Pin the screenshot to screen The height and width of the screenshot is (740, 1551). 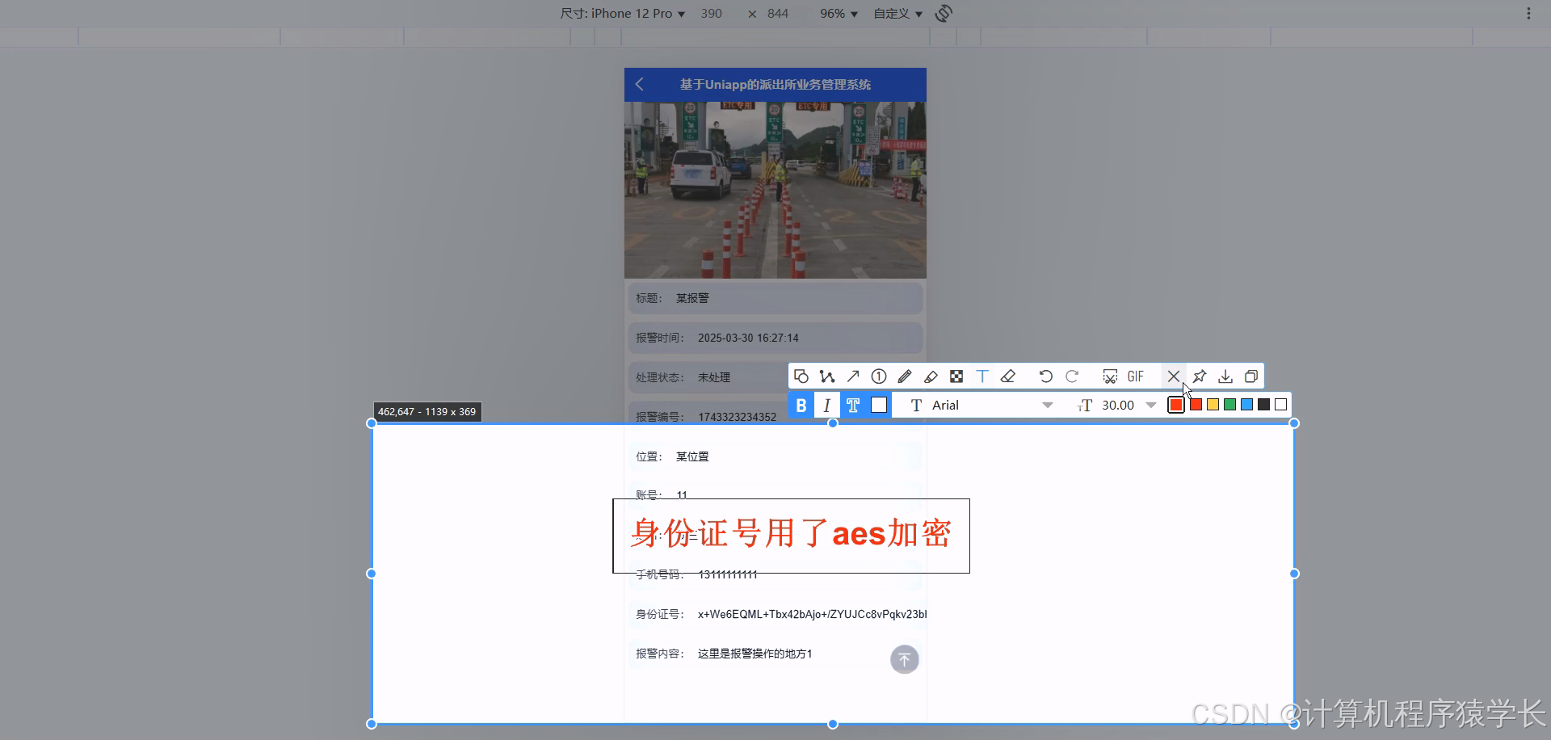1199,376
